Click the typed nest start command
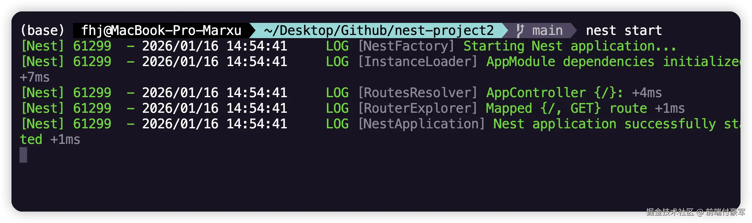The image size is (752, 223). point(624,30)
